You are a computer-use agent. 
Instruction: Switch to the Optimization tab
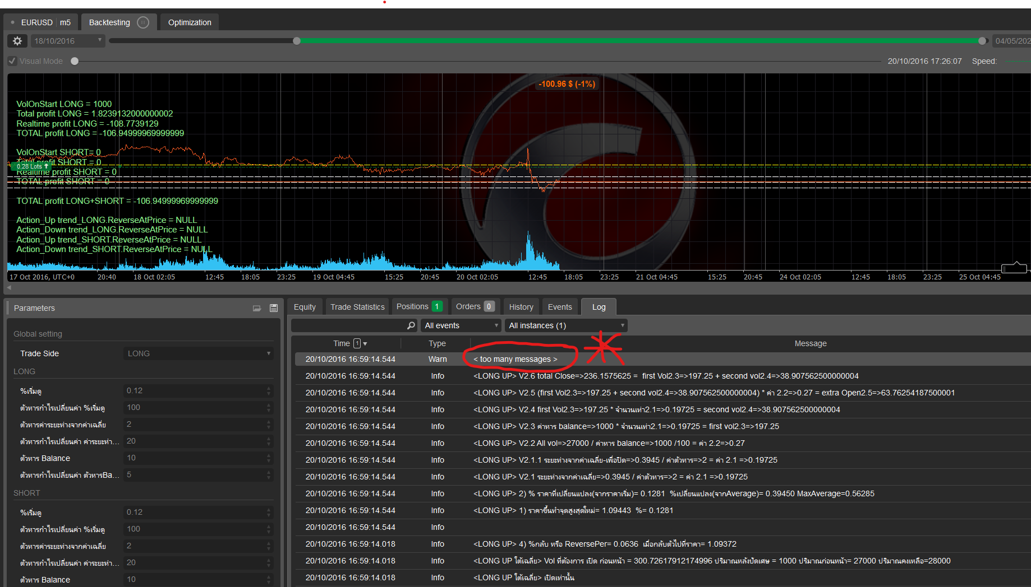pyautogui.click(x=190, y=22)
